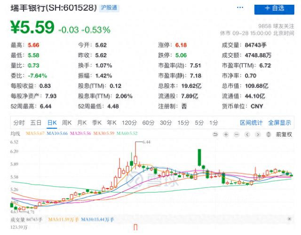301x235 pixels.
Task: Select the 年K chart tab
Action: [x=112, y=123]
